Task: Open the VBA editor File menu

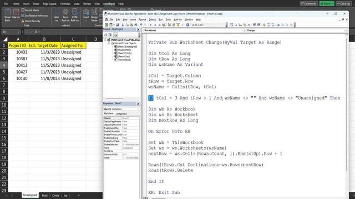Action: (111, 20)
